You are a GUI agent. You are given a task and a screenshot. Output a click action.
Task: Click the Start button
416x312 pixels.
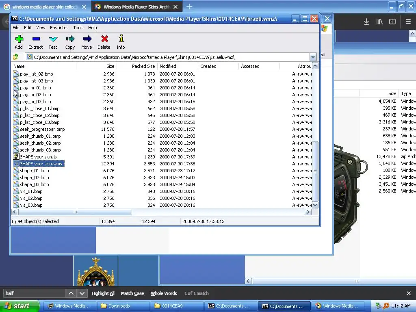19,306
